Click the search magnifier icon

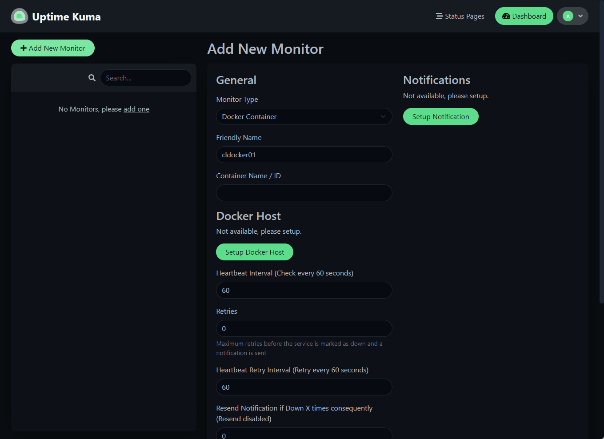point(92,78)
